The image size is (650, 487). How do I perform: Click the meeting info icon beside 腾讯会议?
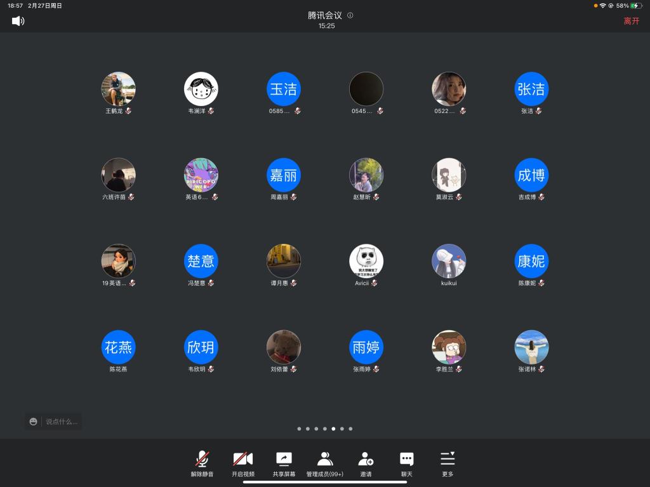tap(350, 15)
